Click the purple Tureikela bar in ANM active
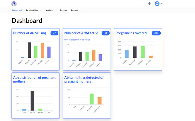195x121 pixels. [x=100, y=57]
